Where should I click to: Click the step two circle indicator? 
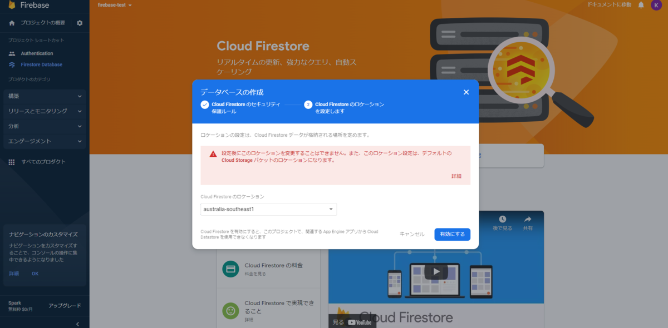(x=308, y=105)
